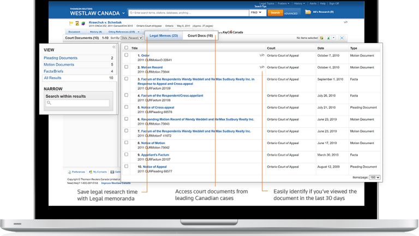Click the viewed-glasses icon on the Order row
This screenshot has height=236, width=419.
tap(262, 55)
